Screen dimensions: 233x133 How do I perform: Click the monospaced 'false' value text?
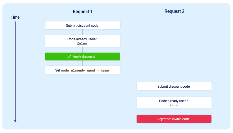[x=82, y=44]
